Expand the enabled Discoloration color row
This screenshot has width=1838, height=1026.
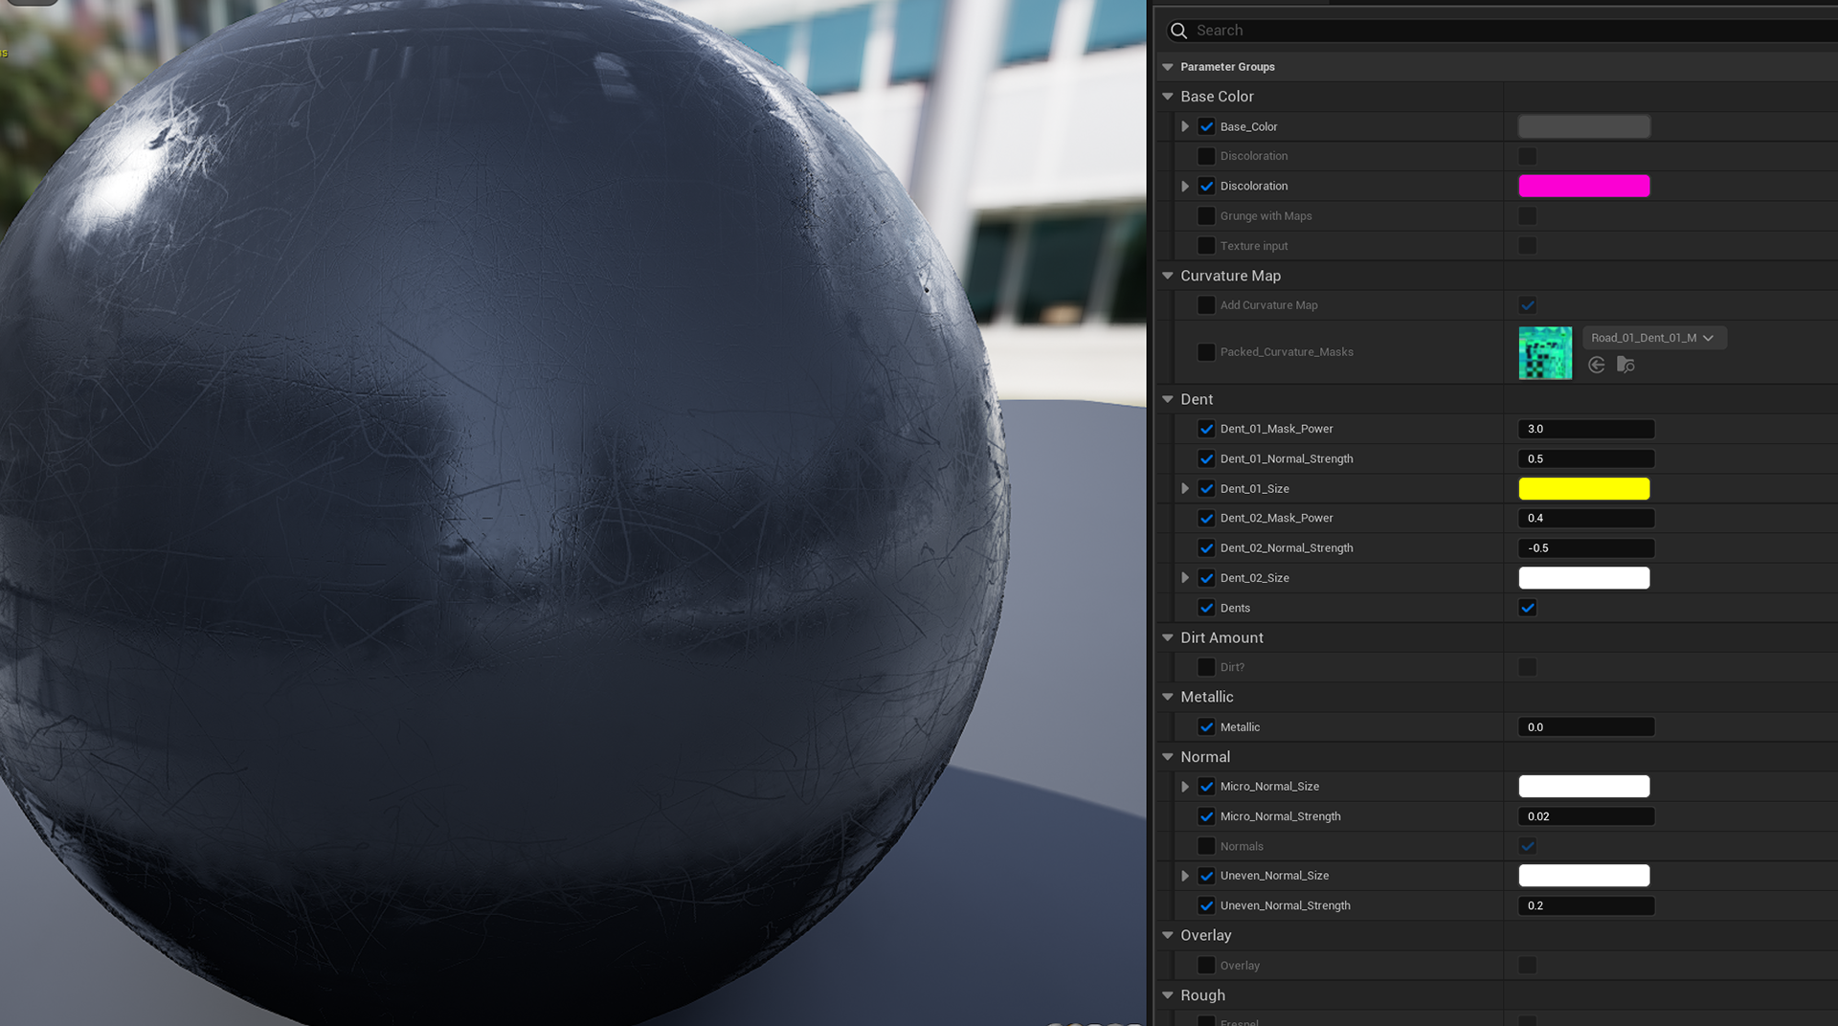coord(1185,186)
